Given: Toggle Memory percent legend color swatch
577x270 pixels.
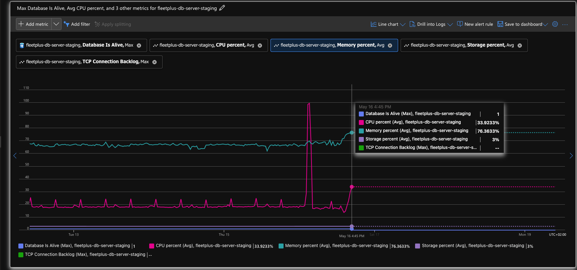Looking at the screenshot, I should [x=281, y=246].
